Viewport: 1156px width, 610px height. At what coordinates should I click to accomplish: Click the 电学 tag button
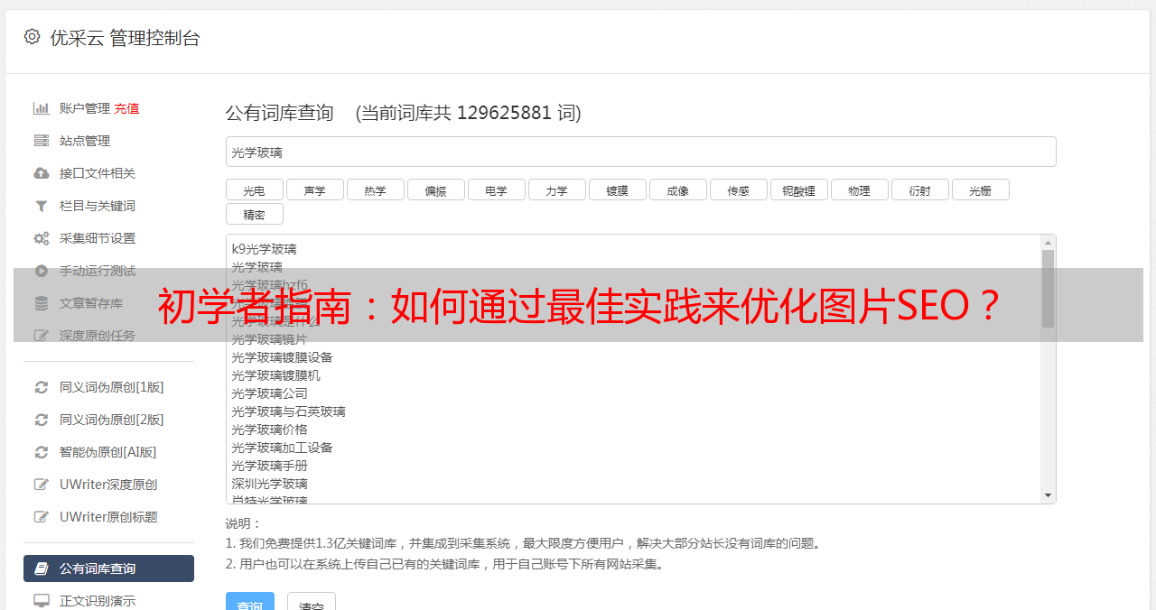496,189
